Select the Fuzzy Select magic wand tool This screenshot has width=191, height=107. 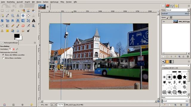click(x=18, y=11)
